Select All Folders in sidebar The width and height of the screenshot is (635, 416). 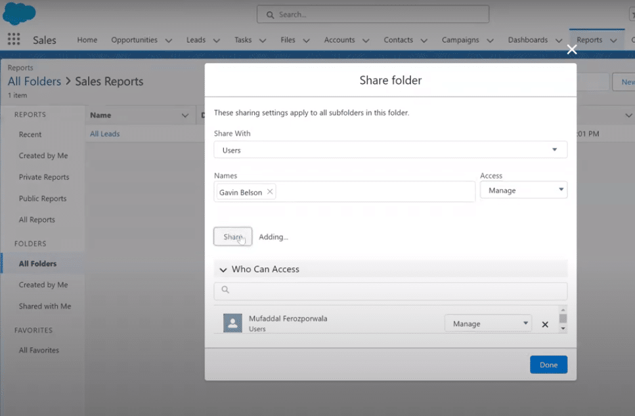coord(37,263)
